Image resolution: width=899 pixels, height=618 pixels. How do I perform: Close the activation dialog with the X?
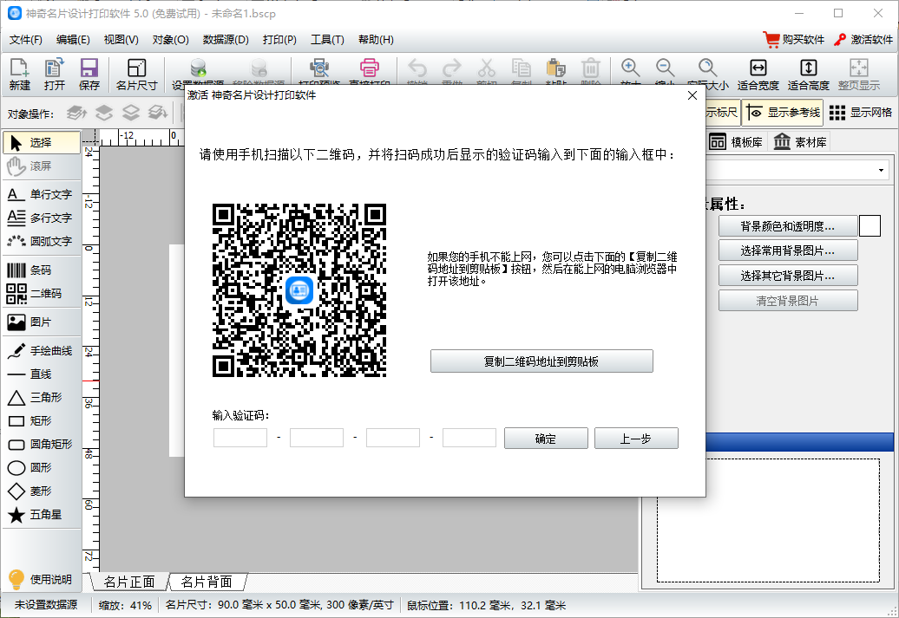tap(692, 95)
